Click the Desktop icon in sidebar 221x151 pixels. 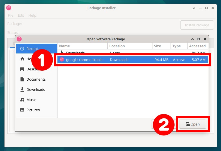point(22,69)
